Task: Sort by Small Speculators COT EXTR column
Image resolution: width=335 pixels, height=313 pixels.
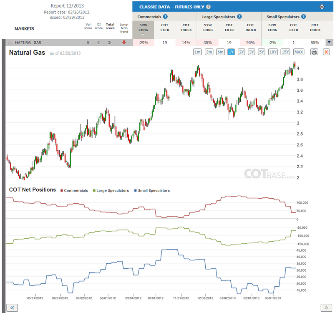Action: [294, 28]
